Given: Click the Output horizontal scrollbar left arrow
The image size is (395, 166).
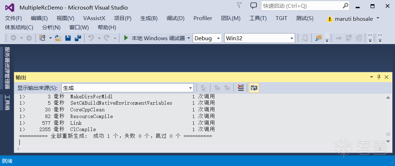Looking at the screenshot, I should point(18,149).
